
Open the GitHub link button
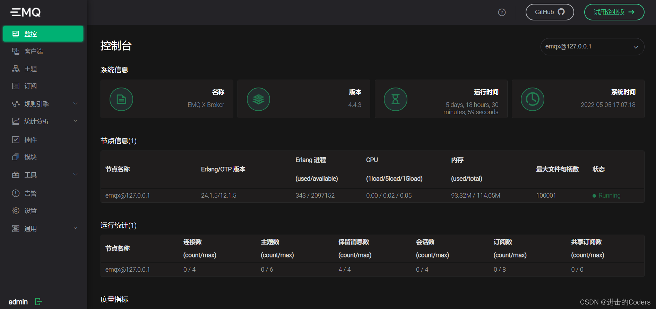point(550,12)
